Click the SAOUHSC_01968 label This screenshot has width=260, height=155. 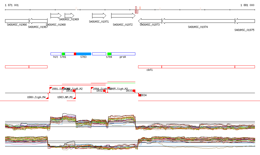(56, 25)
